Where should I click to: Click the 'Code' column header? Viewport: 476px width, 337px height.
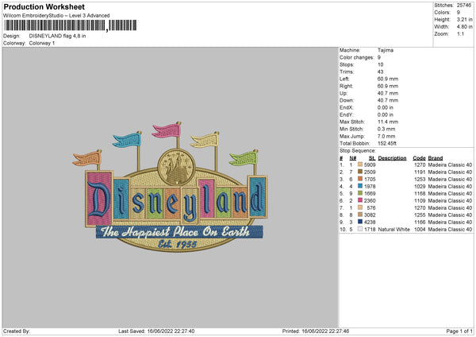pyautogui.click(x=419, y=158)
